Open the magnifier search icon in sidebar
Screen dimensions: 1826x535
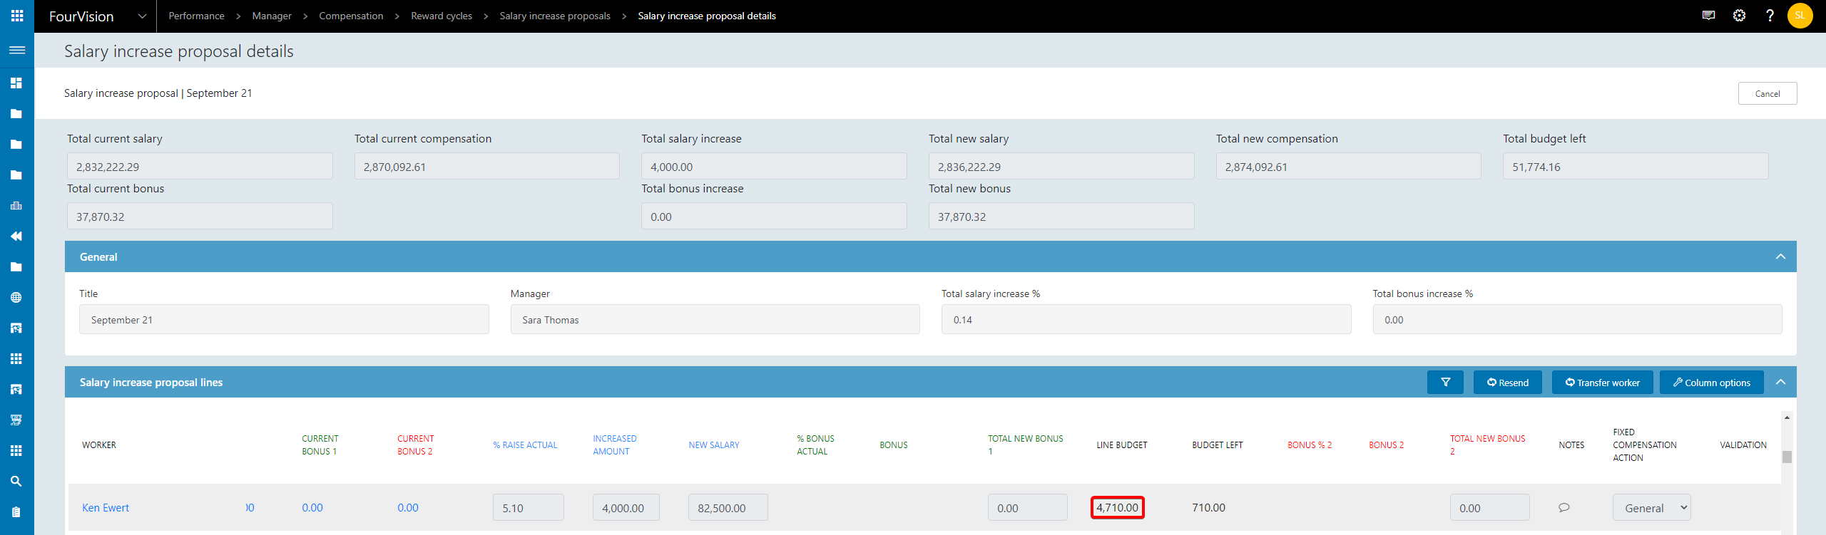click(x=16, y=482)
